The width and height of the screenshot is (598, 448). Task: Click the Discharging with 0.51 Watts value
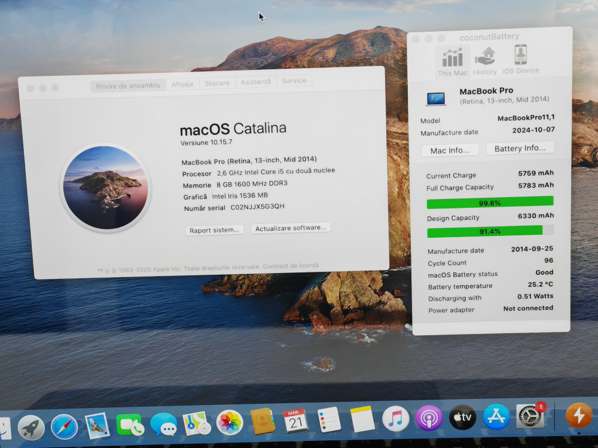[x=535, y=296]
